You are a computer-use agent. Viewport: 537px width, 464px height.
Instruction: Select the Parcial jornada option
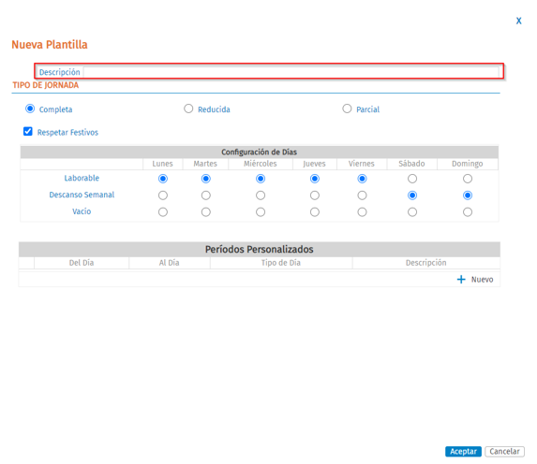pyautogui.click(x=347, y=109)
